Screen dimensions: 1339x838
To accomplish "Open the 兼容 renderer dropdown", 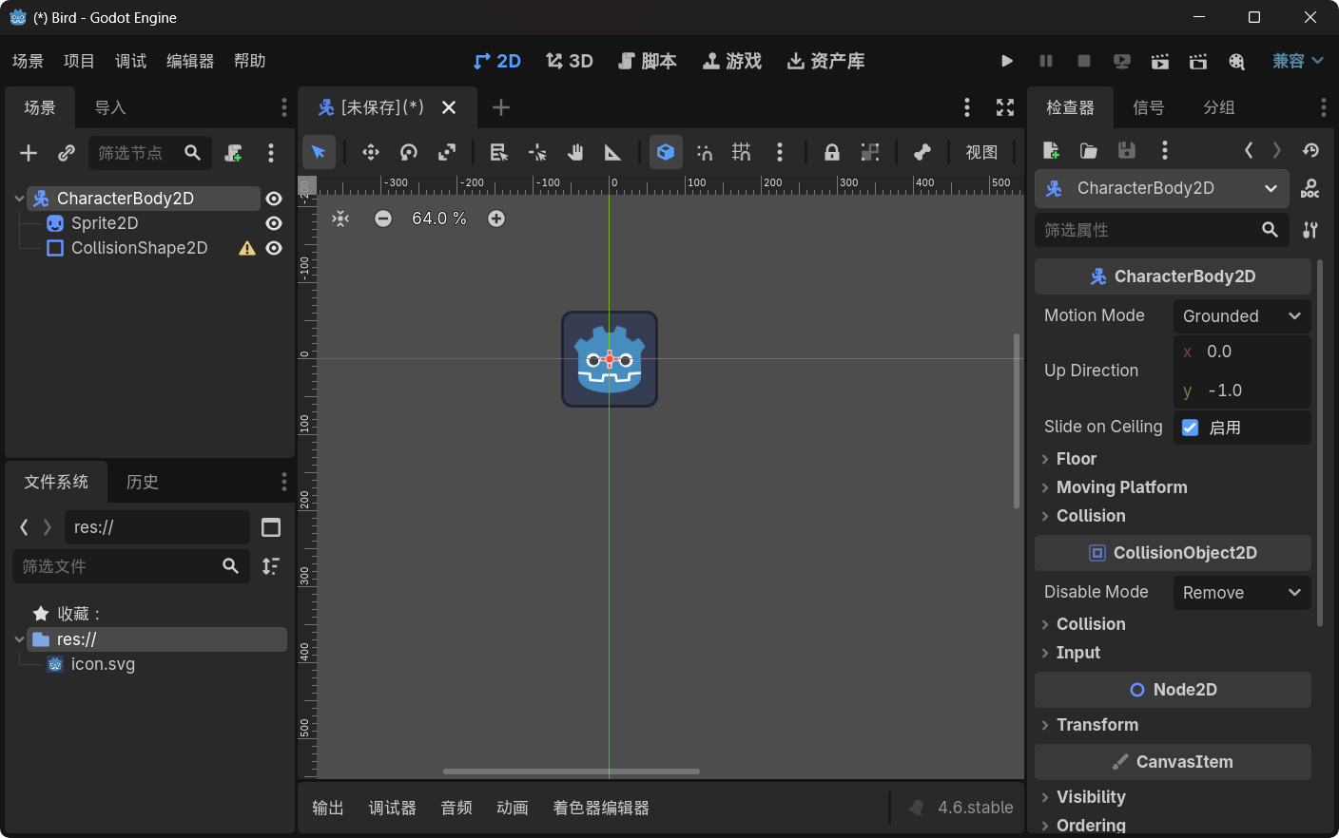I will point(1298,61).
